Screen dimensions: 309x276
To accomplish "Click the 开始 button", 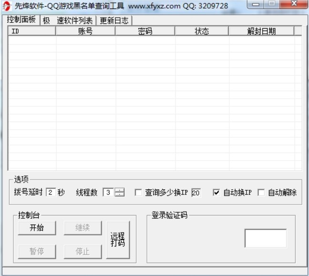I will (x=37, y=228).
